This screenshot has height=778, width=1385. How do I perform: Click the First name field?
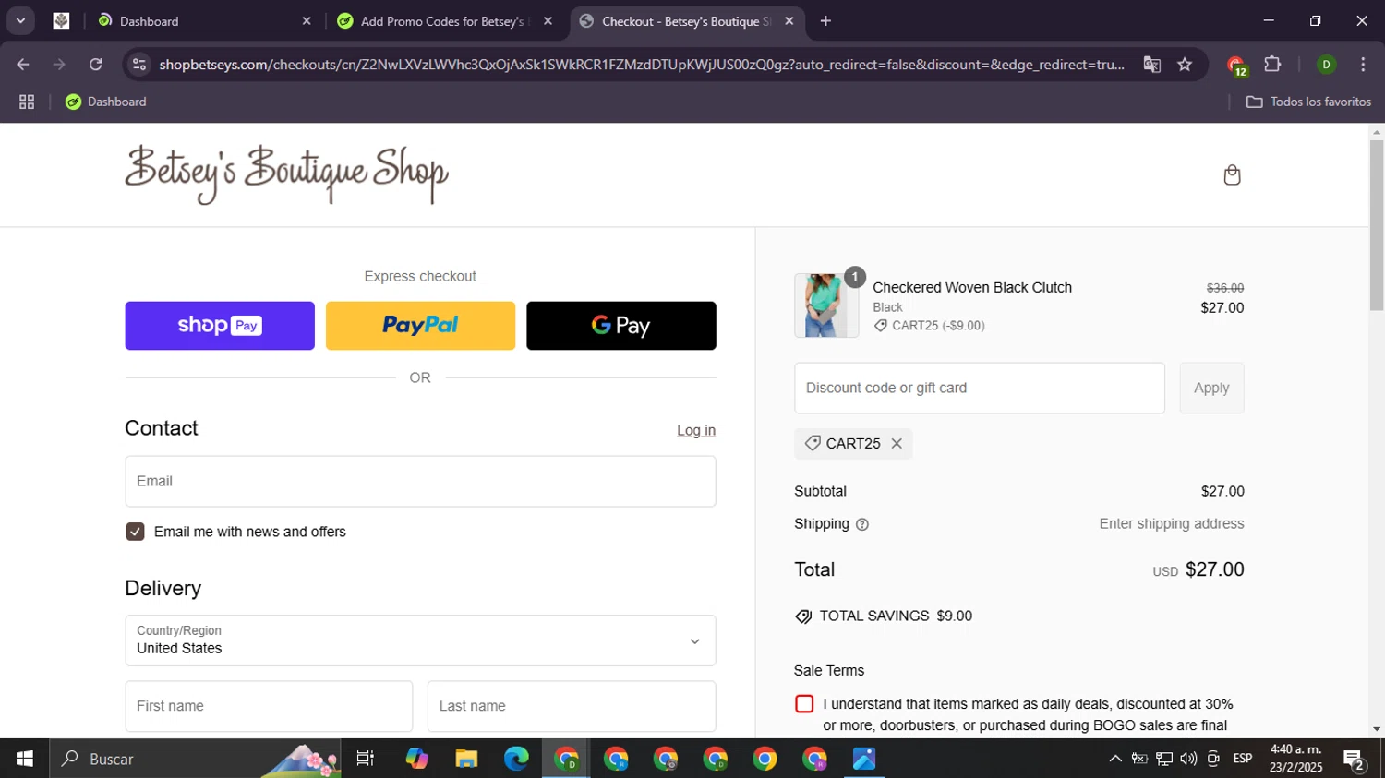(x=269, y=707)
